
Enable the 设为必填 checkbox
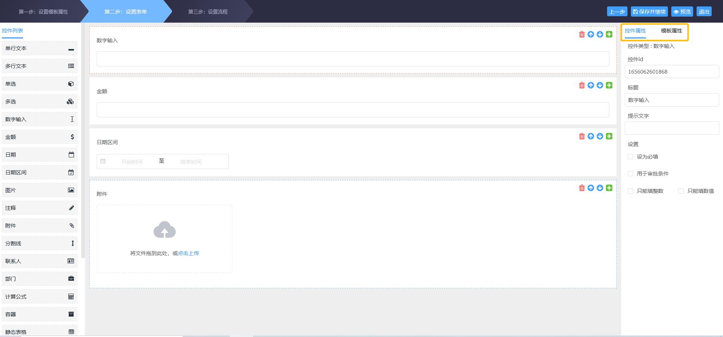click(630, 157)
